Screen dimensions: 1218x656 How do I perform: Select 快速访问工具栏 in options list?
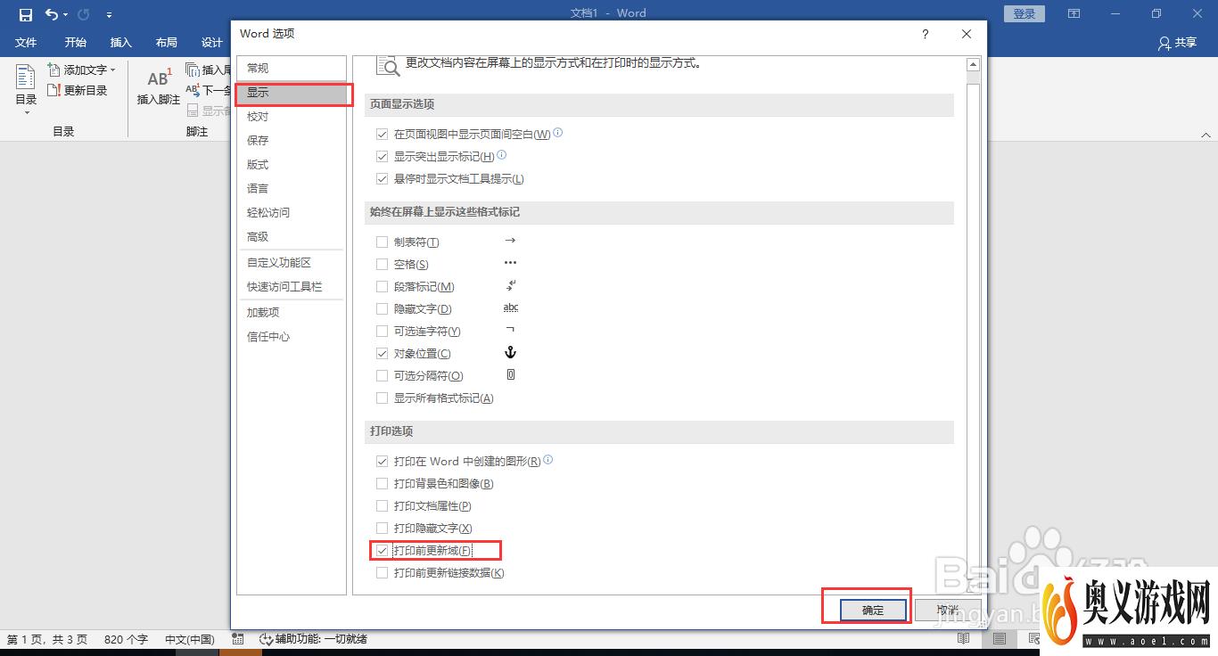click(291, 286)
